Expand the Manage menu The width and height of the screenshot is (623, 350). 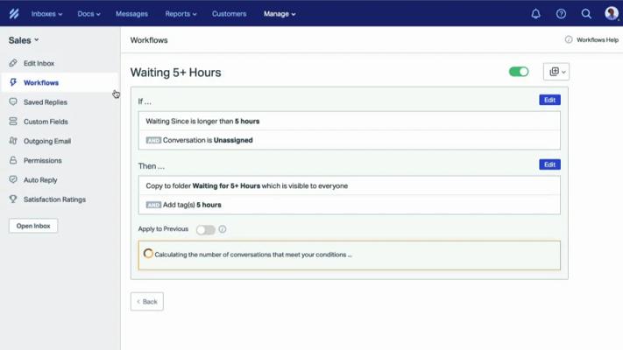(x=280, y=14)
